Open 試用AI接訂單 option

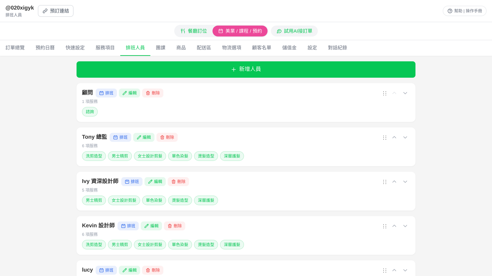click(294, 31)
